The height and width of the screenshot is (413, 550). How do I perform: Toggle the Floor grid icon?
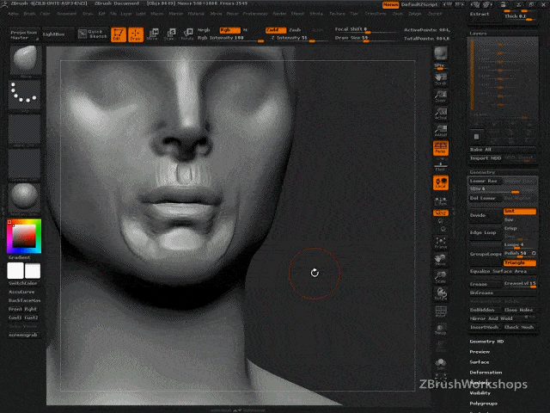point(441,165)
